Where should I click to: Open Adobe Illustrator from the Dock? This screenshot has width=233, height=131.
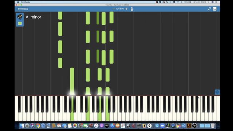pos(189,126)
